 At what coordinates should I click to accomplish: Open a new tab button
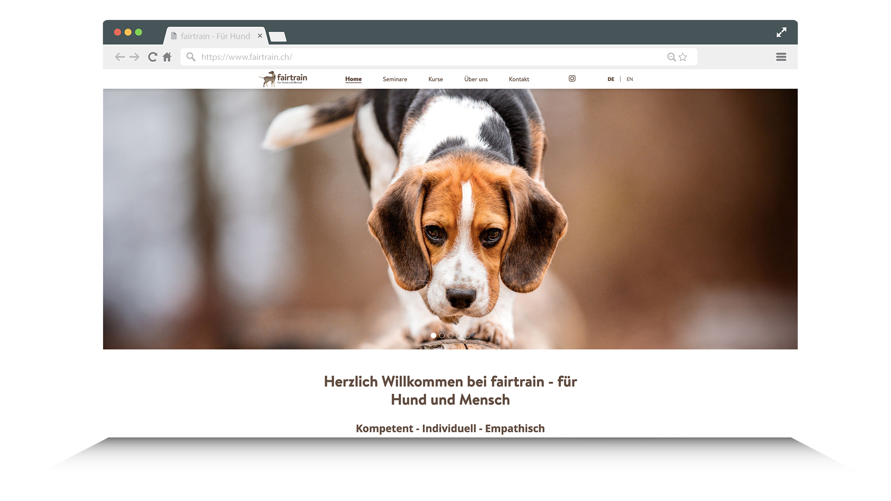[x=278, y=37]
